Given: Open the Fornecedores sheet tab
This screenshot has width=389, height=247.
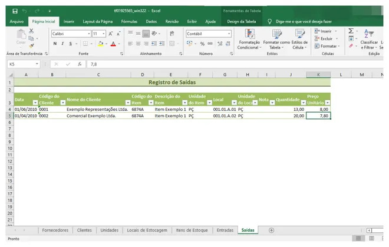Looking at the screenshot, I should (x=55, y=230).
